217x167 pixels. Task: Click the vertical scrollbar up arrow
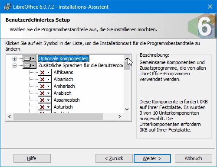(127, 58)
